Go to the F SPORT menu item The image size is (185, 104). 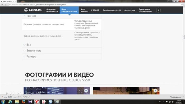tap(95, 10)
